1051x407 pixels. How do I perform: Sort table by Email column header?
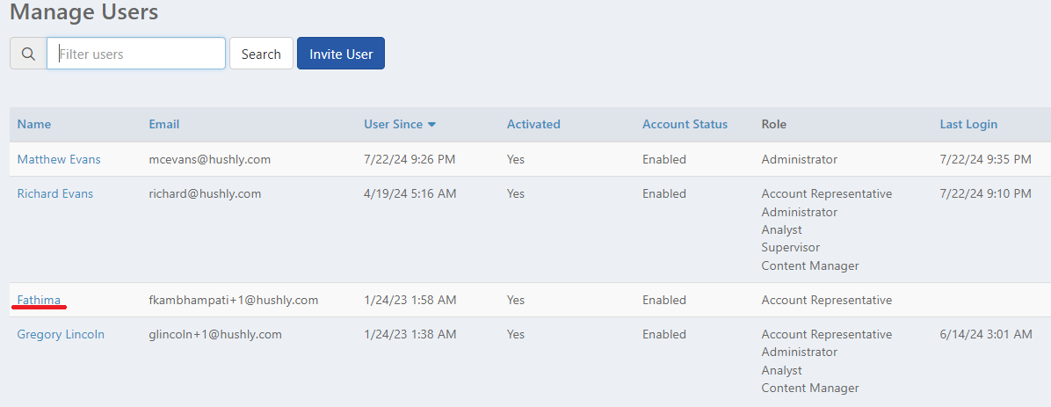164,124
